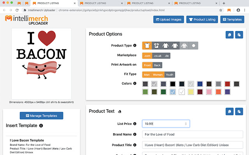Switch to the third PRODUCT LISTING tab
Image resolution: width=249 pixels, height=155 pixels.
click(x=148, y=3)
